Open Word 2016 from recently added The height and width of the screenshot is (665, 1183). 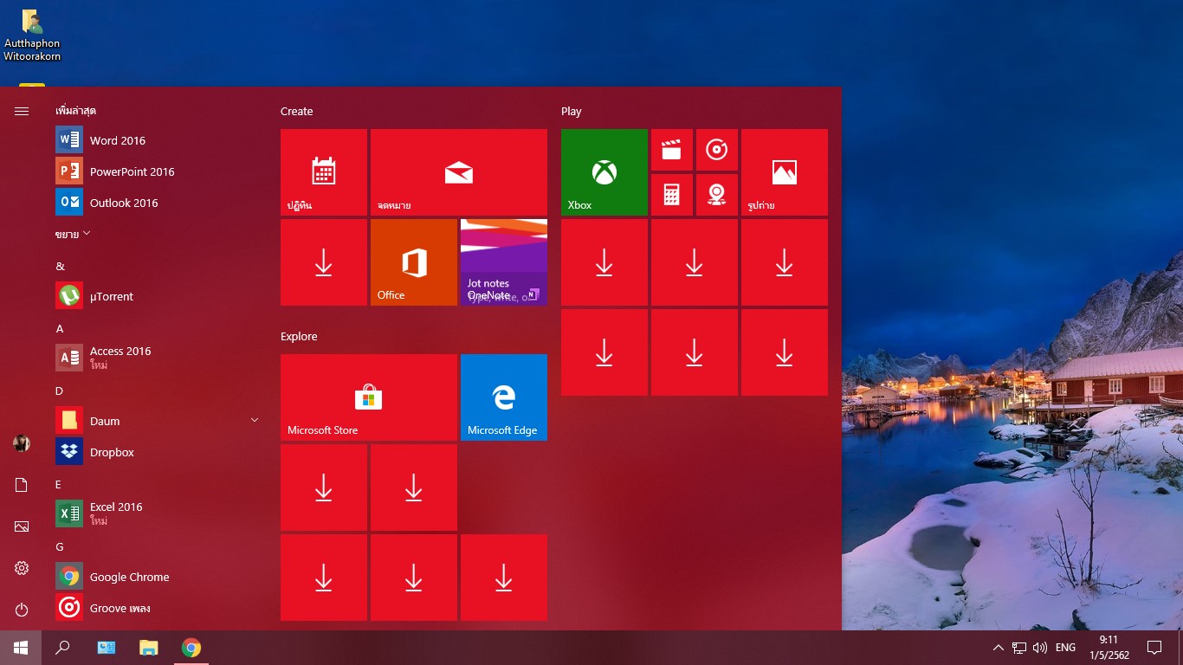(x=156, y=140)
